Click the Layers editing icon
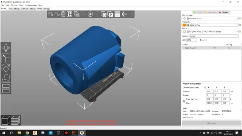Image resolution: width=242 pixels, height=136 pixels. [117, 14]
